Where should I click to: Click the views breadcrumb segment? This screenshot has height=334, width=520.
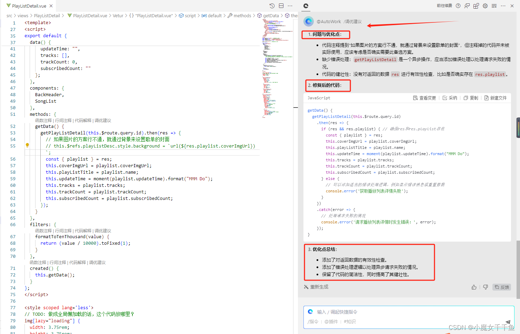(x=23, y=16)
